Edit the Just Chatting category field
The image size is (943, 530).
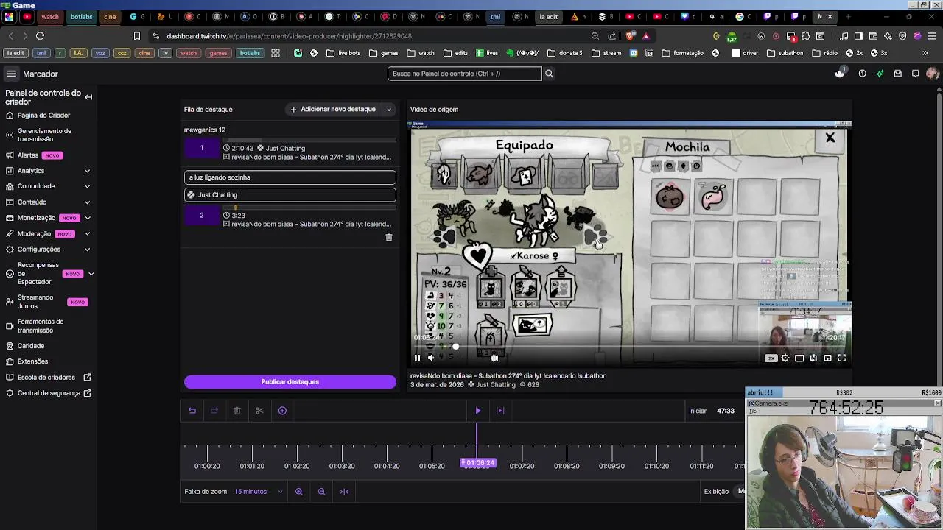290,195
